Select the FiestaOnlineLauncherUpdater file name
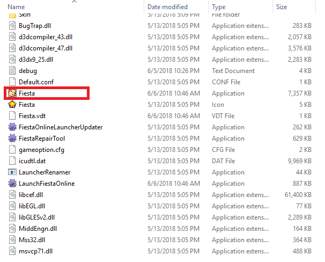The width and height of the screenshot is (325, 262). click(x=61, y=127)
